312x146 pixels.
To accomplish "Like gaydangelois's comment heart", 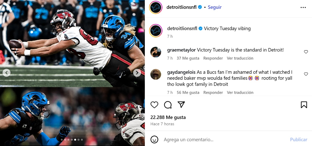I will (x=306, y=74).
